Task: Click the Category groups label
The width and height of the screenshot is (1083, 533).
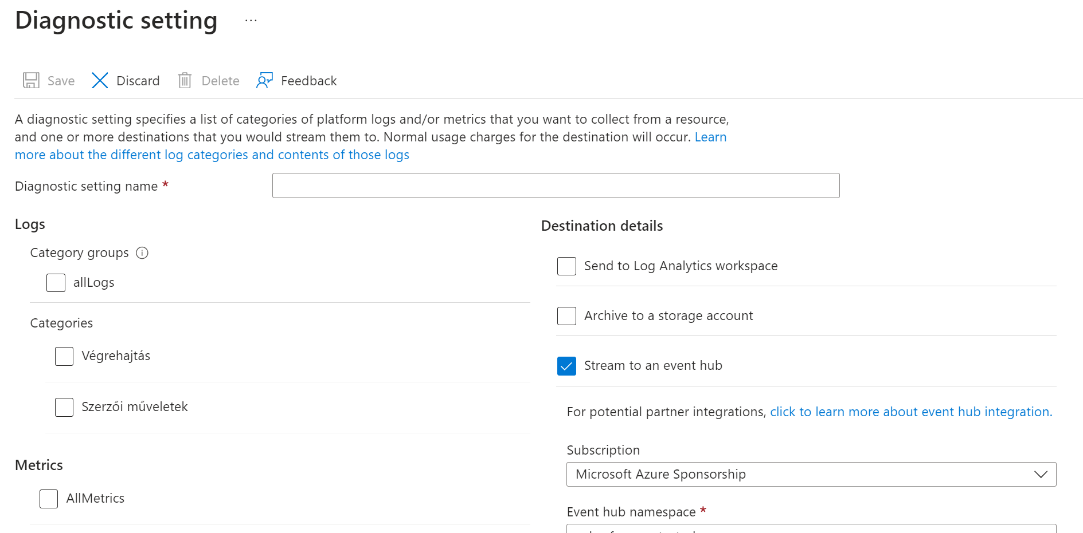Action: (79, 253)
